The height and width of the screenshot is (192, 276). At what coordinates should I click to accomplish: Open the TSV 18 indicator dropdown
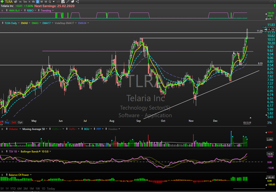(x=18, y=152)
